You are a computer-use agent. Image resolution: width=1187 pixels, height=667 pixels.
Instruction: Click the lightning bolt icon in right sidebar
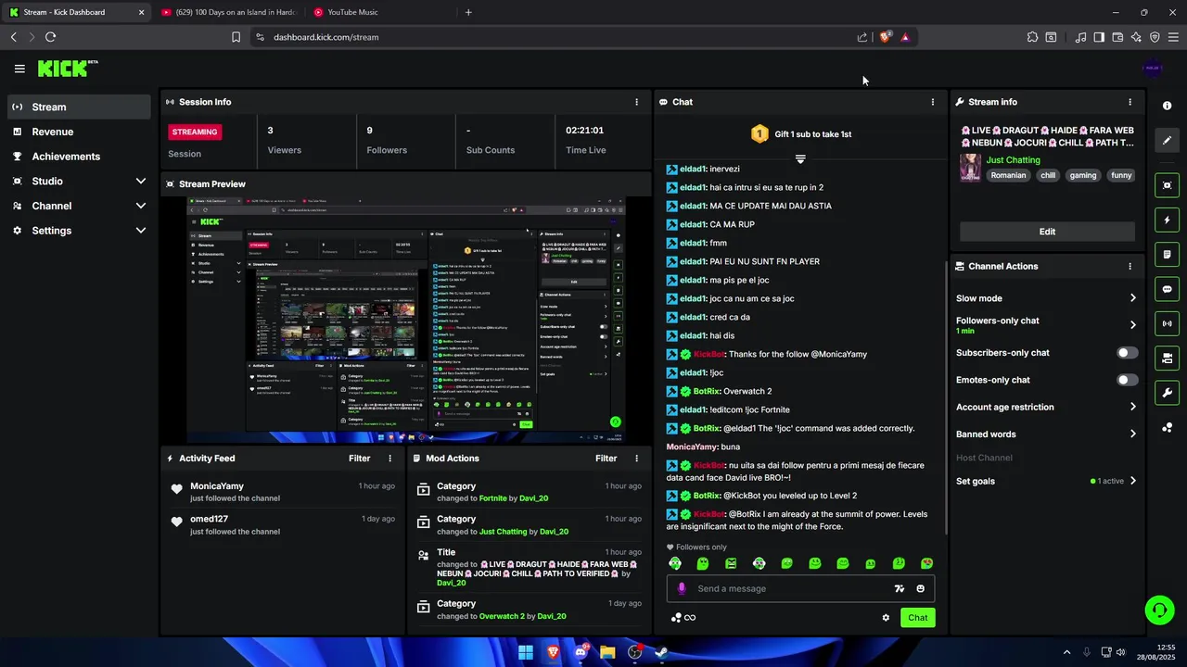pos(1167,220)
